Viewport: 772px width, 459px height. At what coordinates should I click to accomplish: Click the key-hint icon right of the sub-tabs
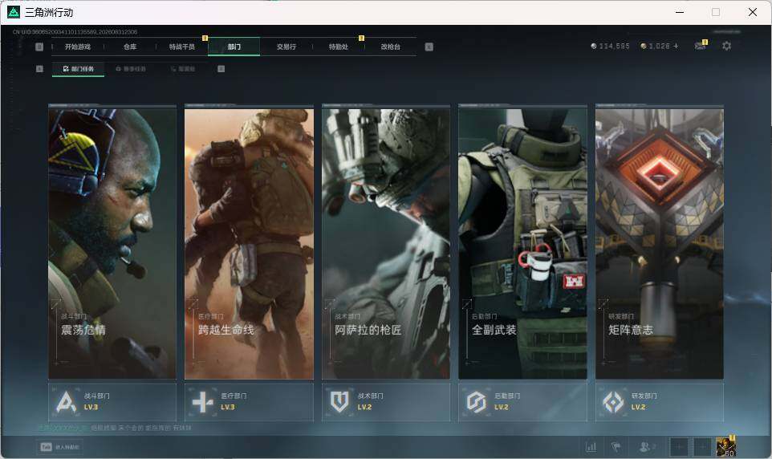pos(221,69)
